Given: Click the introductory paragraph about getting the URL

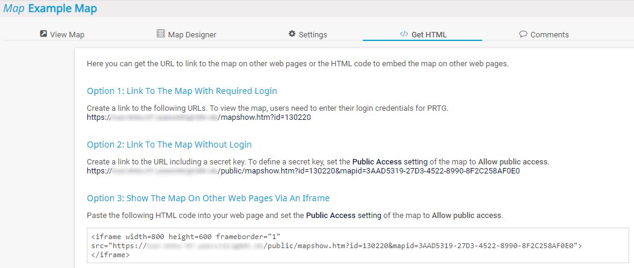Looking at the screenshot, I should pos(298,64).
